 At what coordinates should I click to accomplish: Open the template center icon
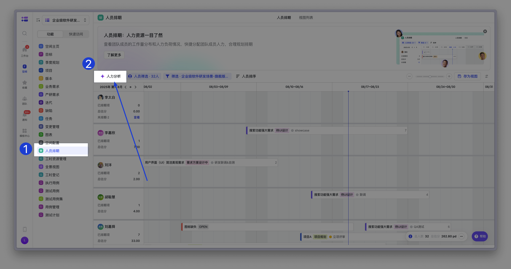click(x=25, y=131)
